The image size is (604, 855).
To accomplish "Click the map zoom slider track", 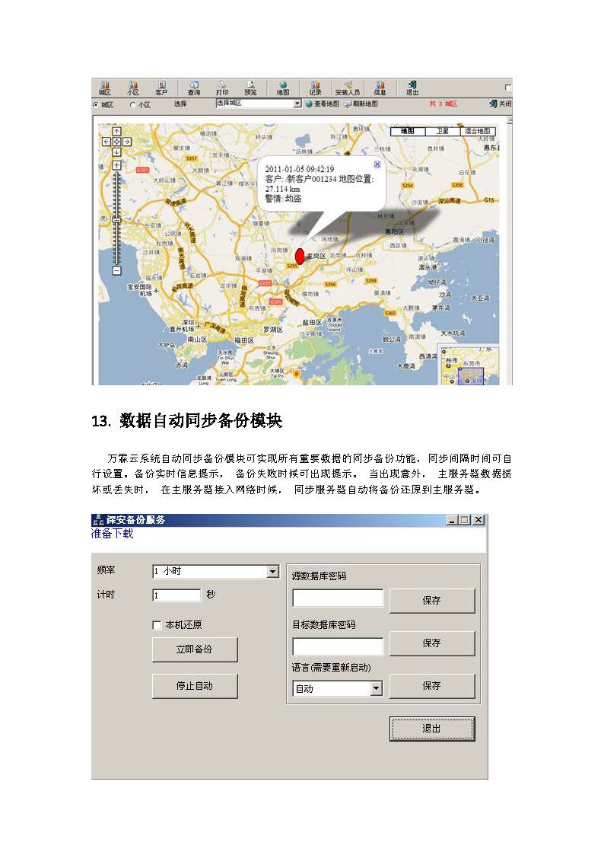I will 116,218.
